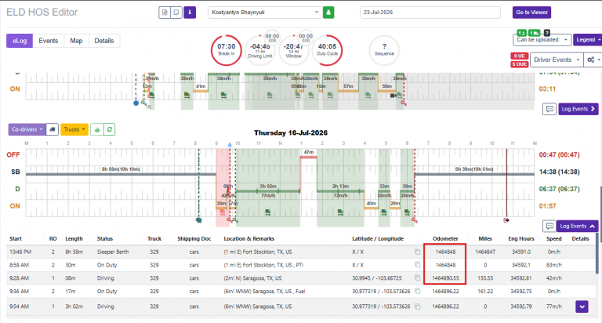Switch to the Map tab
The height and width of the screenshot is (323, 602).
(x=76, y=41)
